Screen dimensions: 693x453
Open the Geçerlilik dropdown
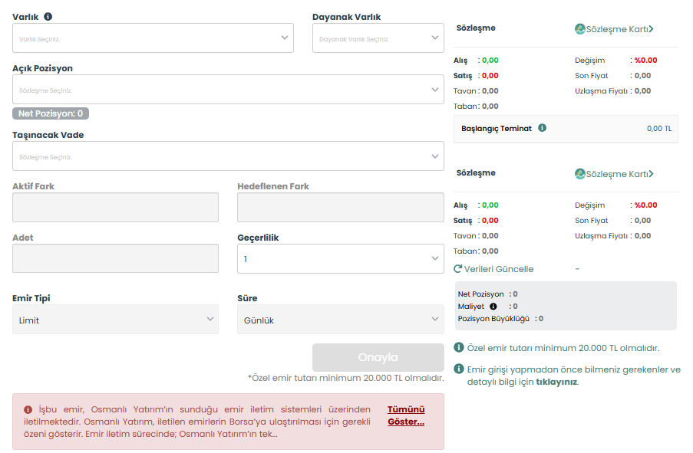click(x=340, y=259)
